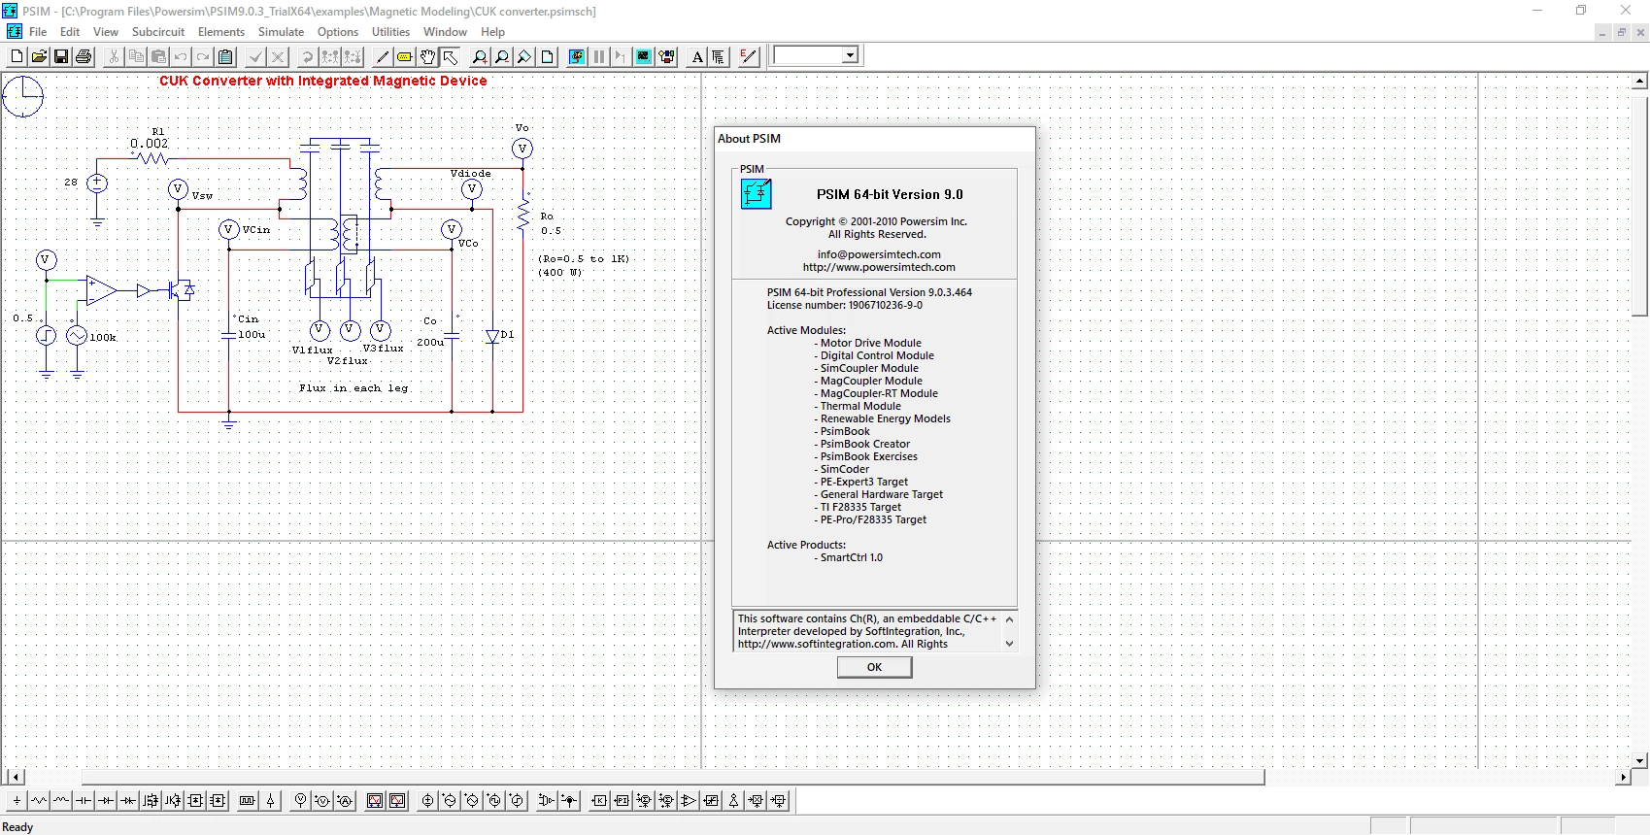Click the Vo voltage probe in schematic
The width and height of the screenshot is (1650, 835).
coord(522,149)
